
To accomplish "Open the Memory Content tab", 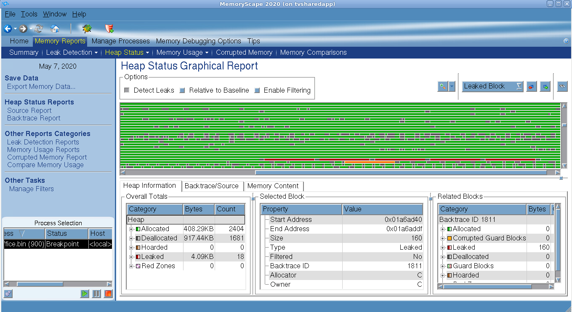I will (273, 186).
